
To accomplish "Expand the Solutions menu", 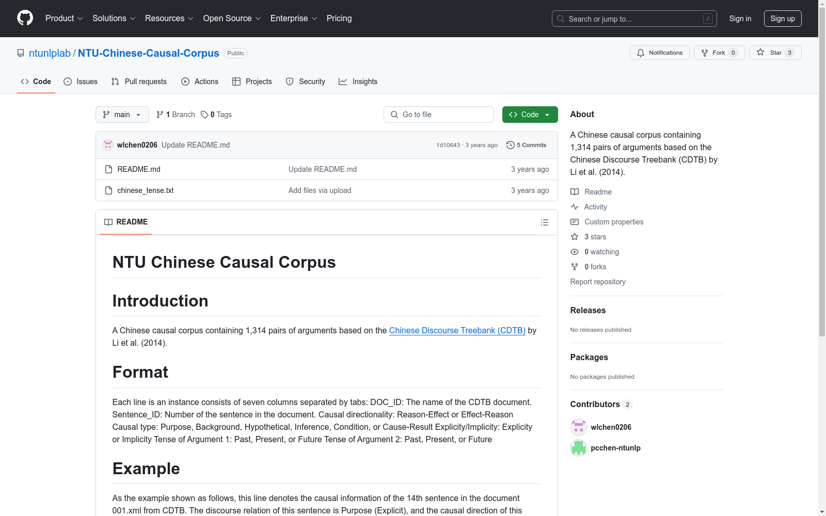I will [x=114, y=18].
